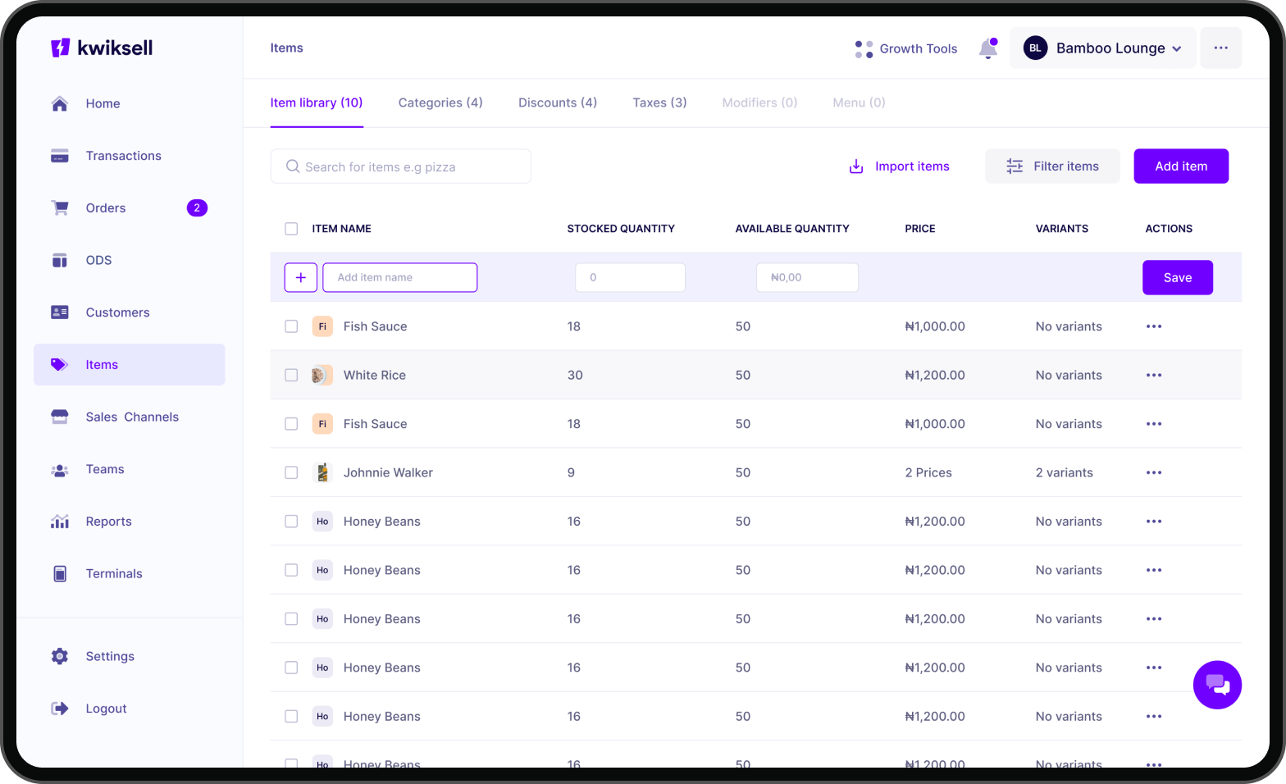Image resolution: width=1286 pixels, height=784 pixels.
Task: Click the Import items link
Action: click(900, 166)
